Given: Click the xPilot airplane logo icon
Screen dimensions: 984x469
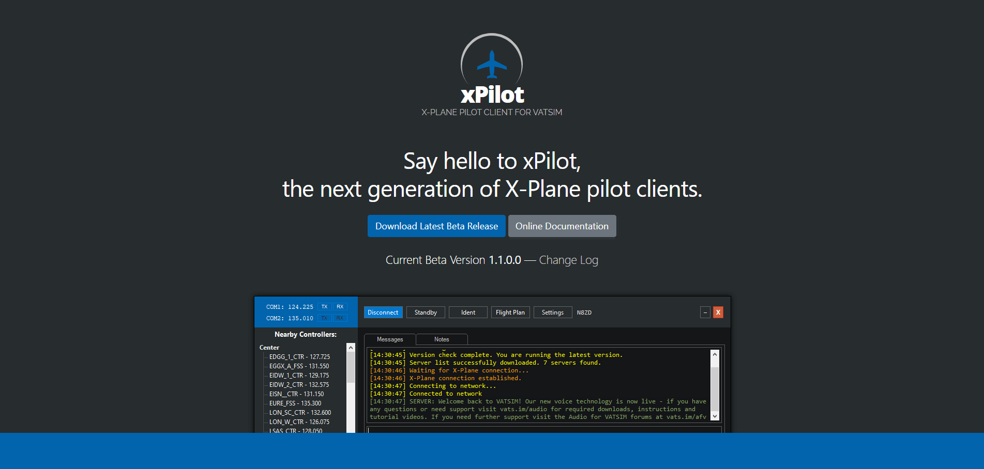Looking at the screenshot, I should 491,64.
